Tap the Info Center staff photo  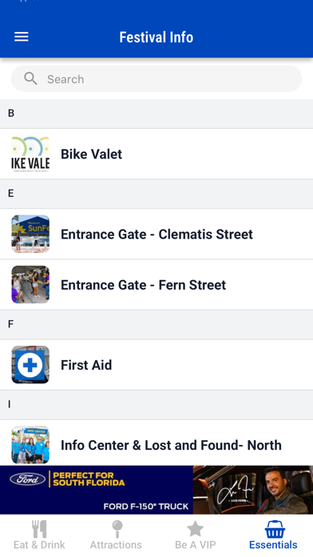[x=30, y=445]
